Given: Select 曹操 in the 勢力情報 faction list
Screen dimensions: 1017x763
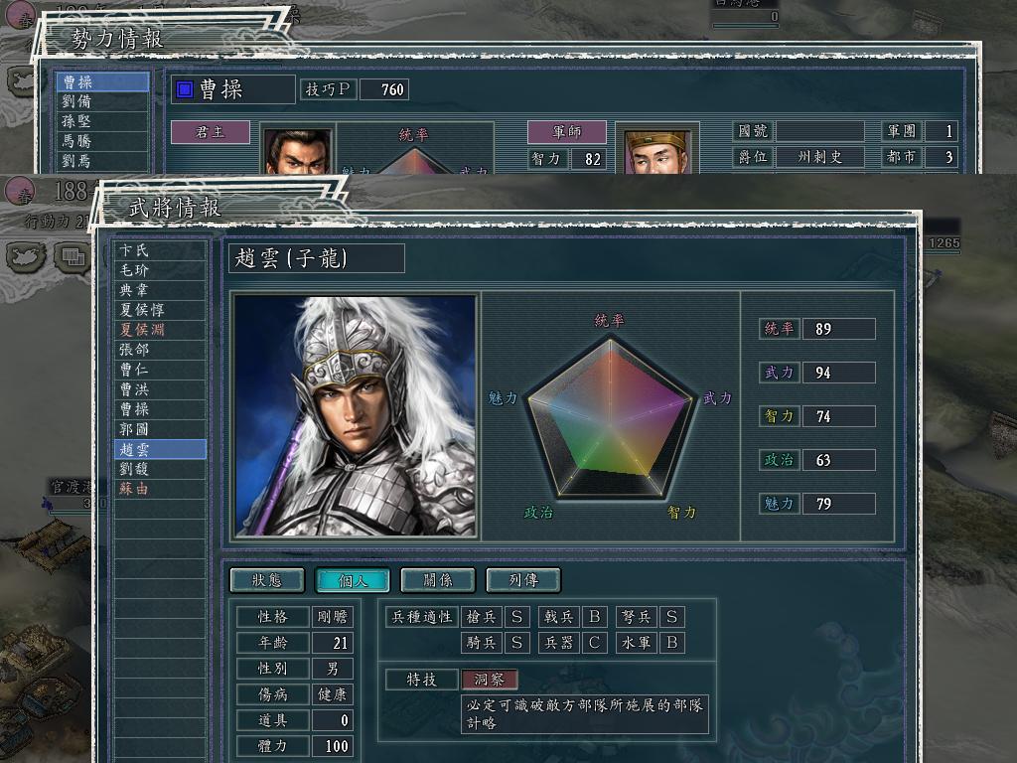Looking at the screenshot, I should [x=102, y=81].
